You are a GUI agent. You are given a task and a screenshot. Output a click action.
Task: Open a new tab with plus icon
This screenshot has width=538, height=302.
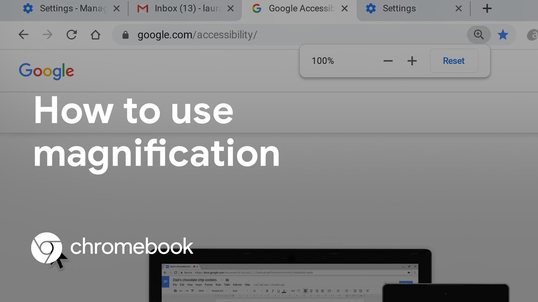(x=487, y=8)
